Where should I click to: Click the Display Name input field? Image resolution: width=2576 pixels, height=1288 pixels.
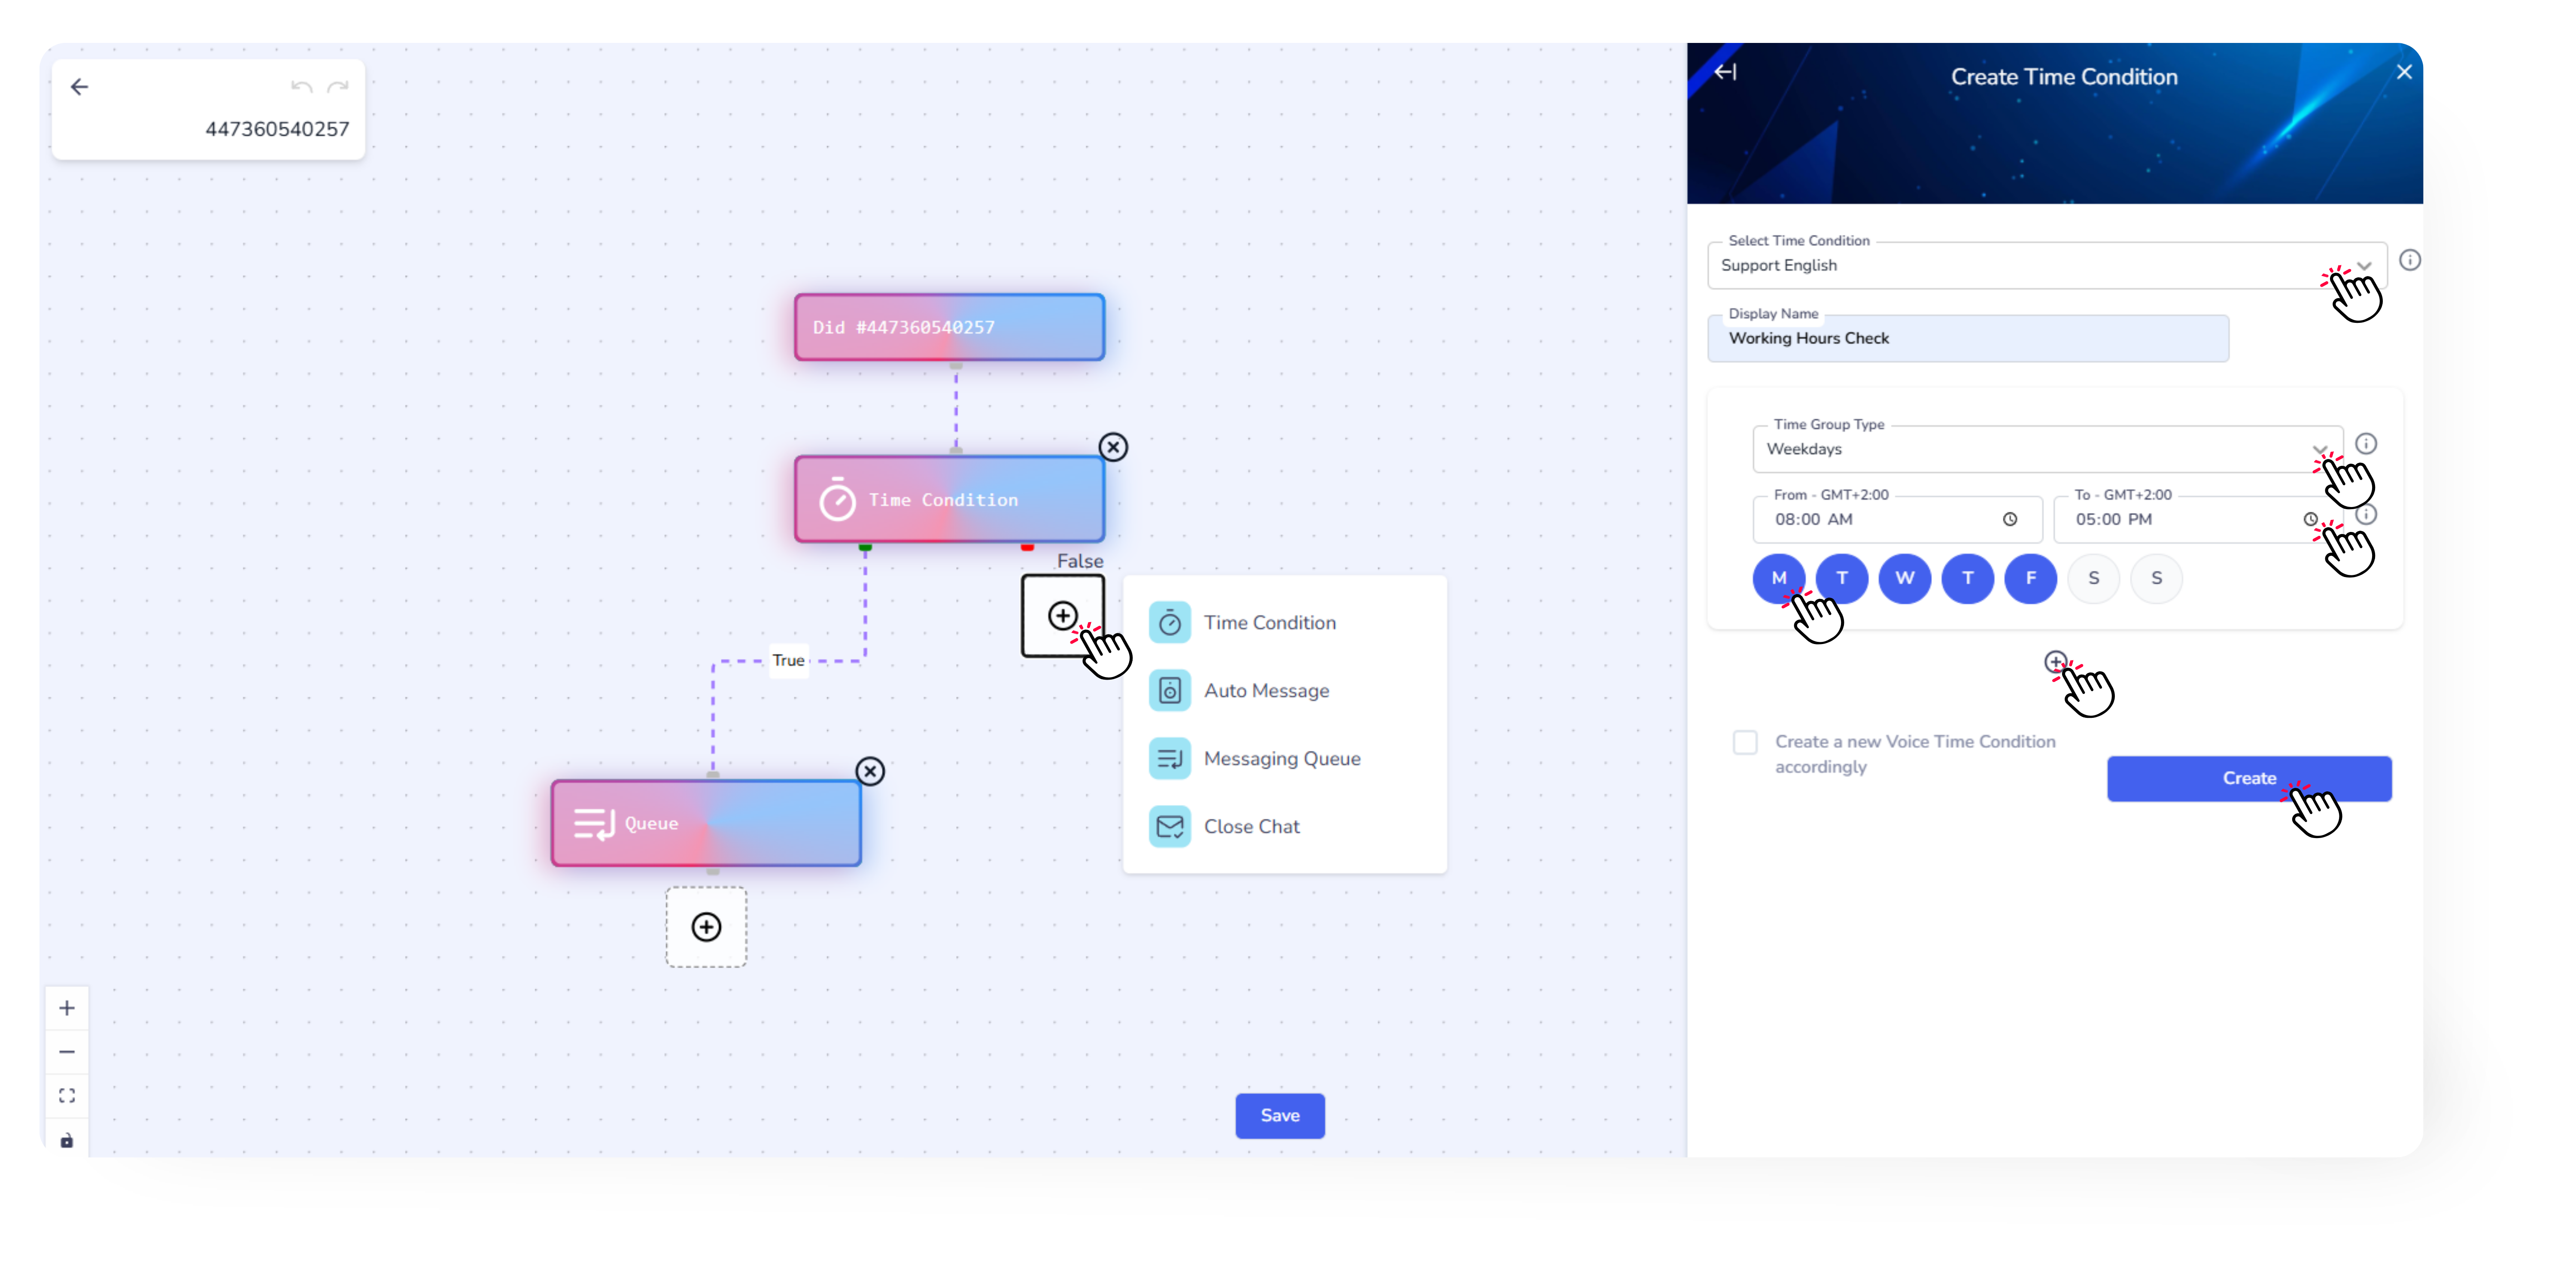pyautogui.click(x=1967, y=338)
